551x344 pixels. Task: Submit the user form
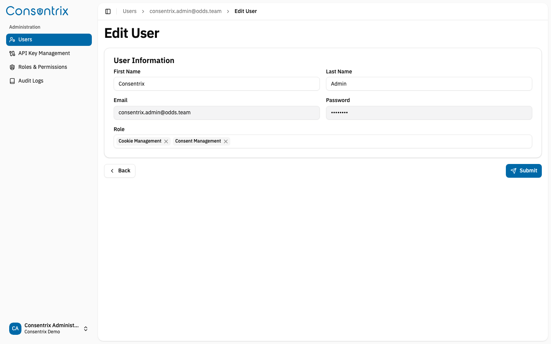pyautogui.click(x=523, y=171)
